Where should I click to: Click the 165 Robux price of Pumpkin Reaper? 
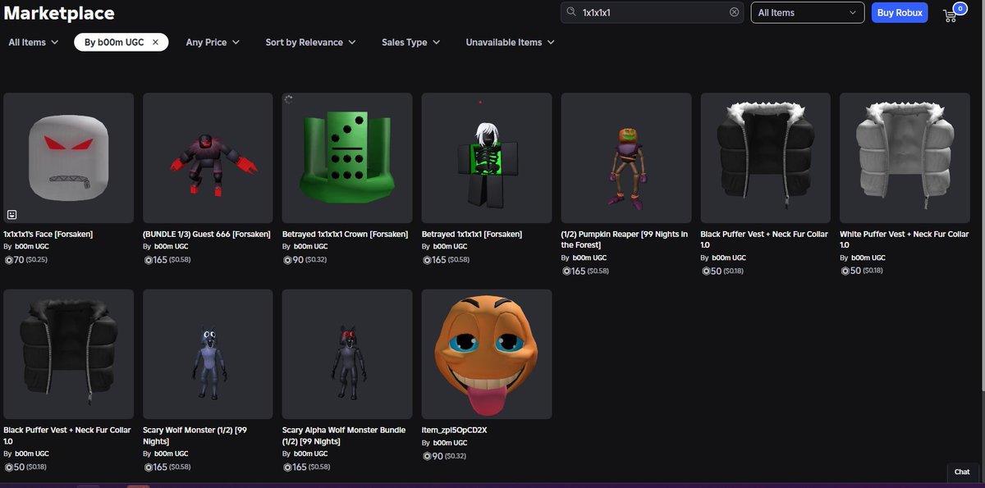click(574, 271)
